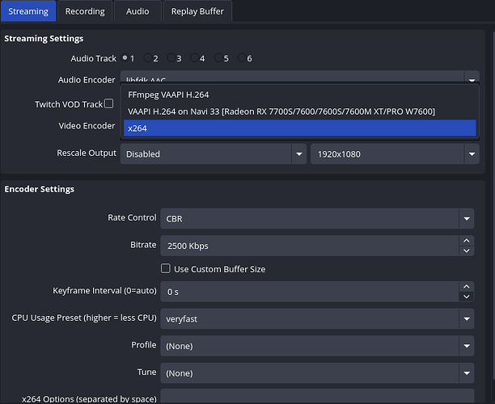Open the Rate Control CBR dropdown
Image resolution: width=495 pixels, height=404 pixels.
tap(316, 218)
